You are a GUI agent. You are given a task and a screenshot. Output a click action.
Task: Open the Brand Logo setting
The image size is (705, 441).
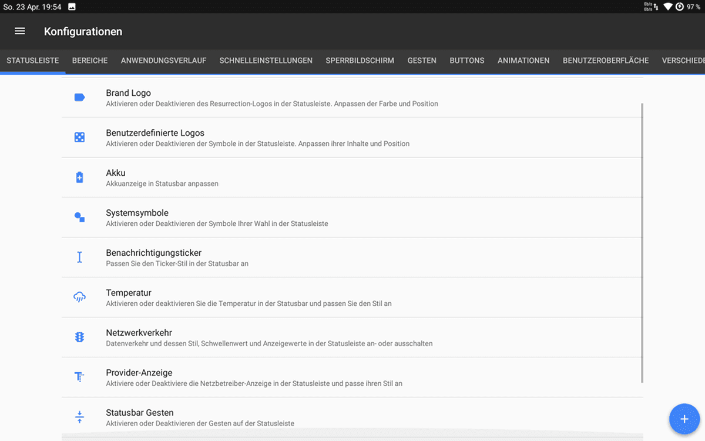352,98
